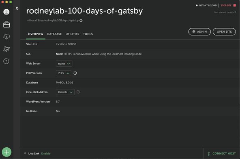The width and height of the screenshot is (240, 159).
Task: Open the user account avatar
Action: [x=6, y=12]
